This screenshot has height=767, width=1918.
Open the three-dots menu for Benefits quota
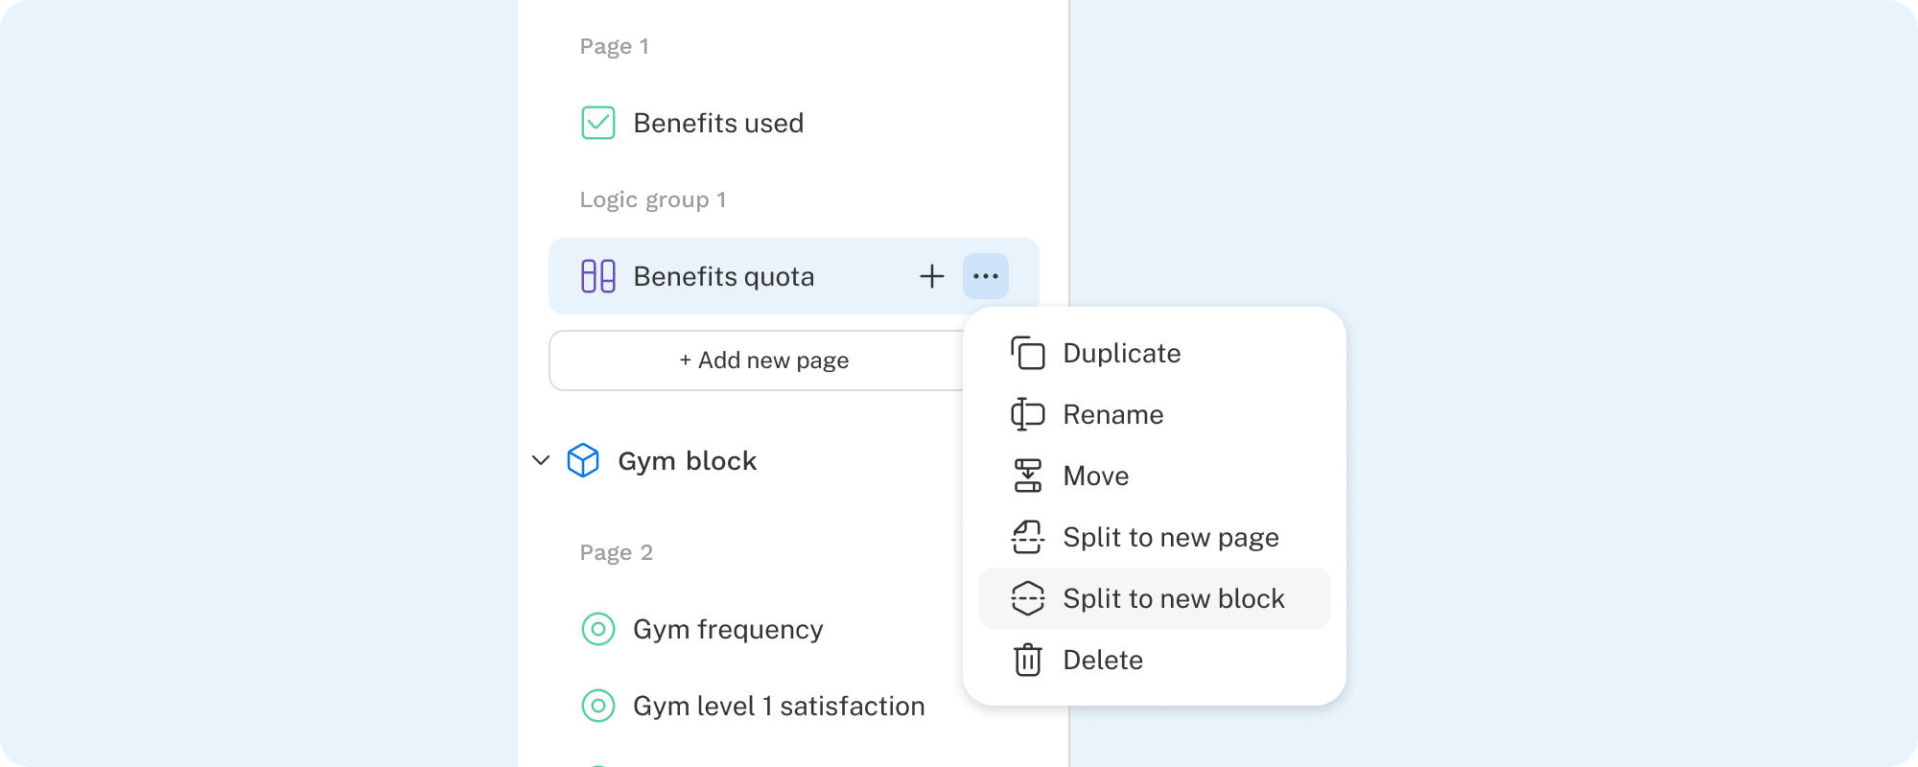986,276
